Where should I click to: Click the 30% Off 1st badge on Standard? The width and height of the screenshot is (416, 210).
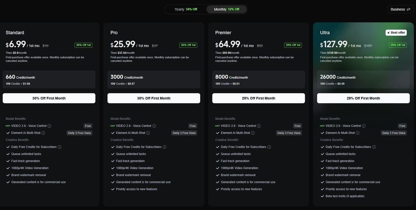(x=84, y=45)
